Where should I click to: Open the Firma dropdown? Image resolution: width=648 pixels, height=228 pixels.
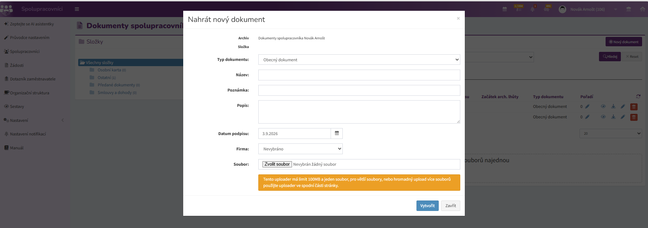(300, 149)
